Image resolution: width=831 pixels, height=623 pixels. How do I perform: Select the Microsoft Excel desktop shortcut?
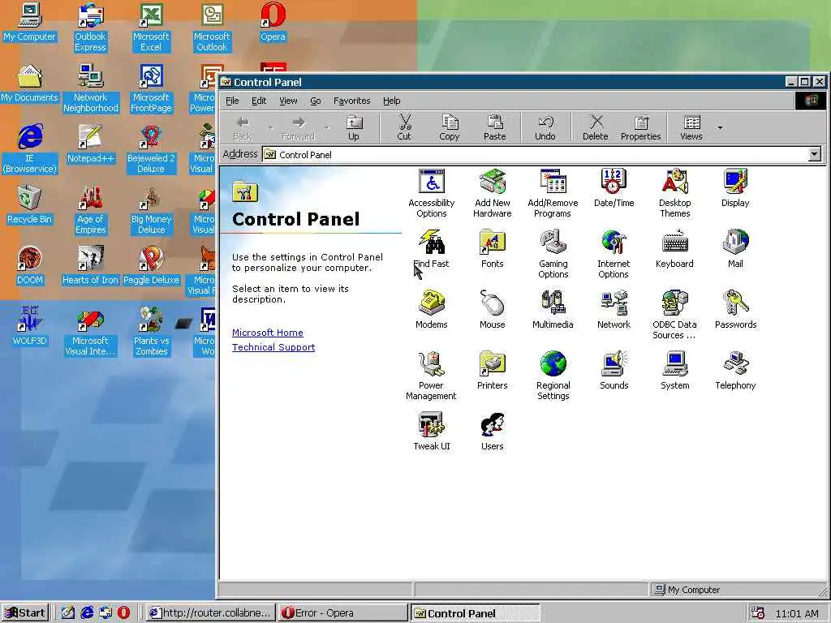tap(151, 27)
